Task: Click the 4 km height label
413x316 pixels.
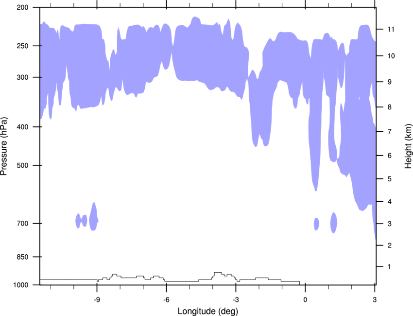Action: tap(390, 202)
